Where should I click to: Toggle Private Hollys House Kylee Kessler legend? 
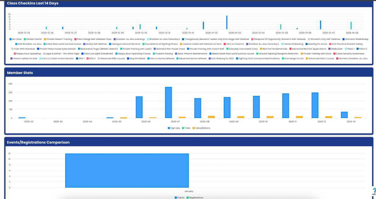[56, 49]
